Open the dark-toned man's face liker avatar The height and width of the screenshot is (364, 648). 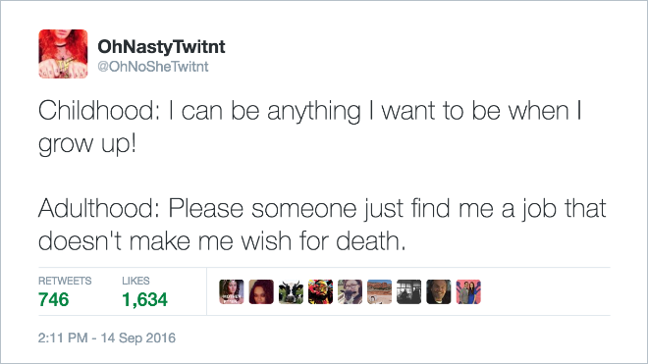[x=439, y=291]
